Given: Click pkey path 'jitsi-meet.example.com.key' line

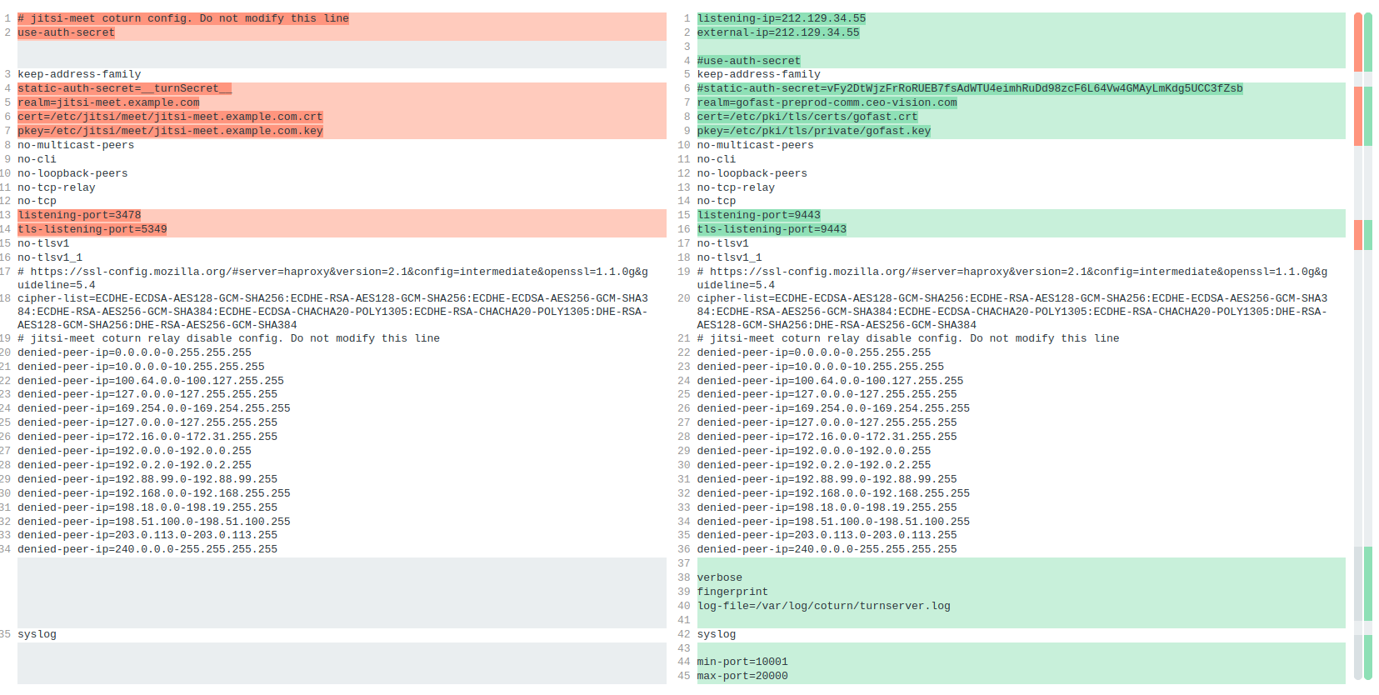Looking at the screenshot, I should pyautogui.click(x=170, y=131).
